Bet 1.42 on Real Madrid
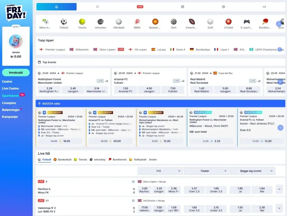The image size is (287, 216). coord(202,90)
